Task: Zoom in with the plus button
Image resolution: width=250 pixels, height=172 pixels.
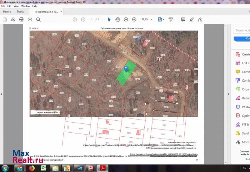Action: 134,19
